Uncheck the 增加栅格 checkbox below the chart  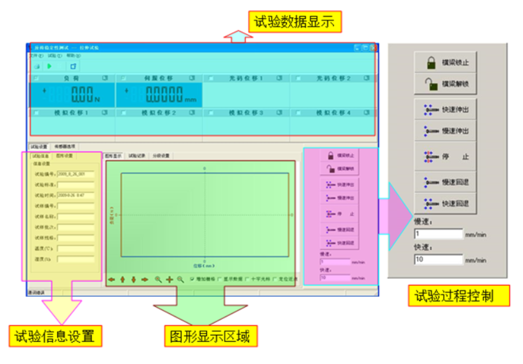tap(192, 279)
